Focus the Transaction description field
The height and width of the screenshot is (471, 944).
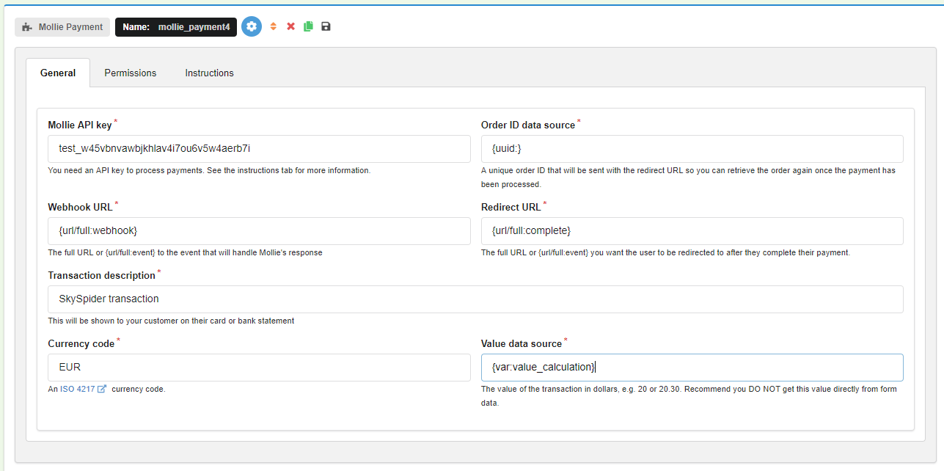click(475, 299)
